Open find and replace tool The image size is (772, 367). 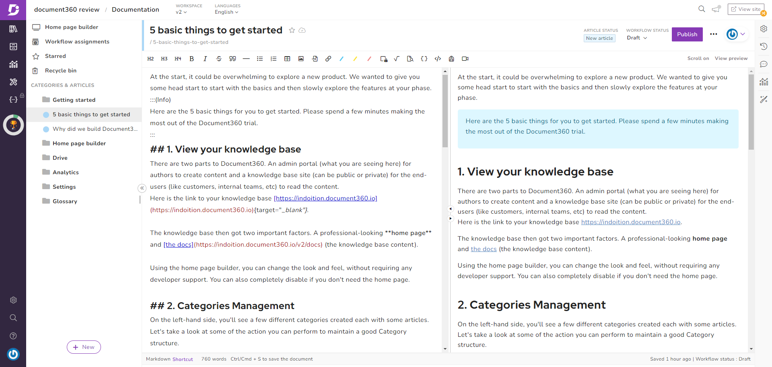pyautogui.click(x=410, y=59)
